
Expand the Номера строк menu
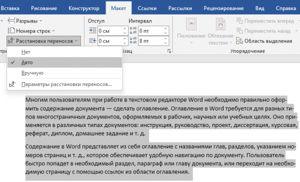[x=31, y=31]
